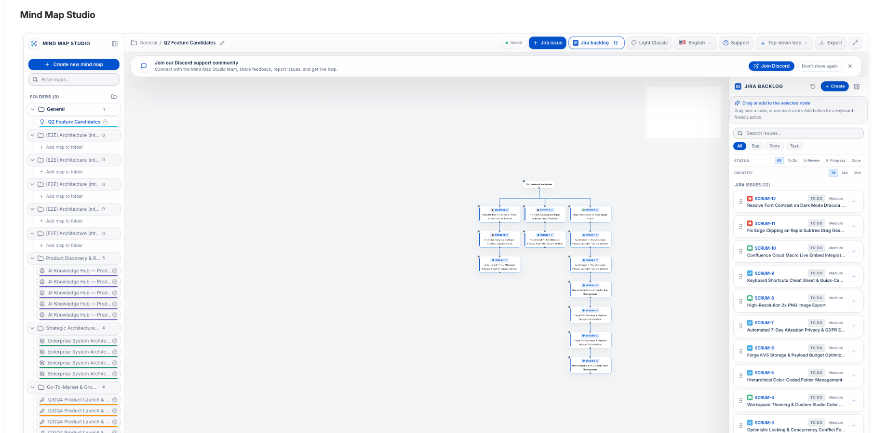Viewport: 887px width, 433px height.
Task: Enter fullscreen with the expand arrows icon
Action: point(855,43)
